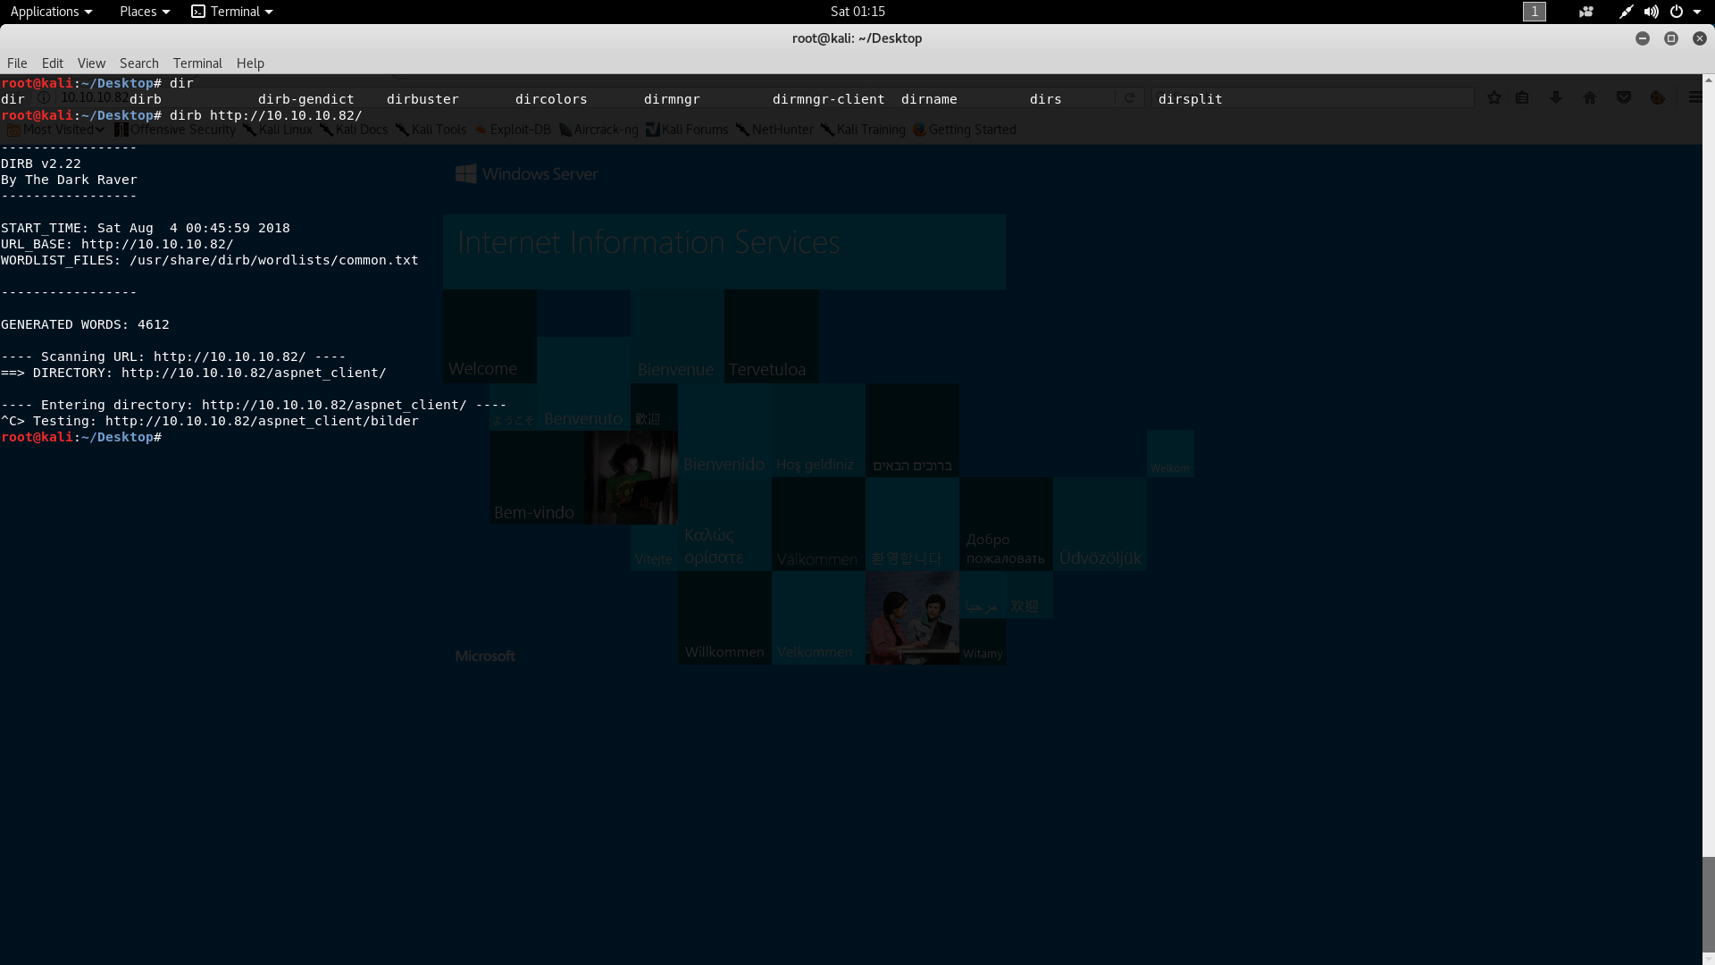
Task: Expand the Most Visited bookmarks dropdown
Action: point(54,129)
